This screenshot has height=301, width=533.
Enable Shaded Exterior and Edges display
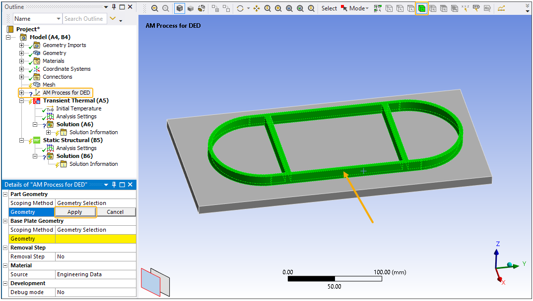pos(180,8)
